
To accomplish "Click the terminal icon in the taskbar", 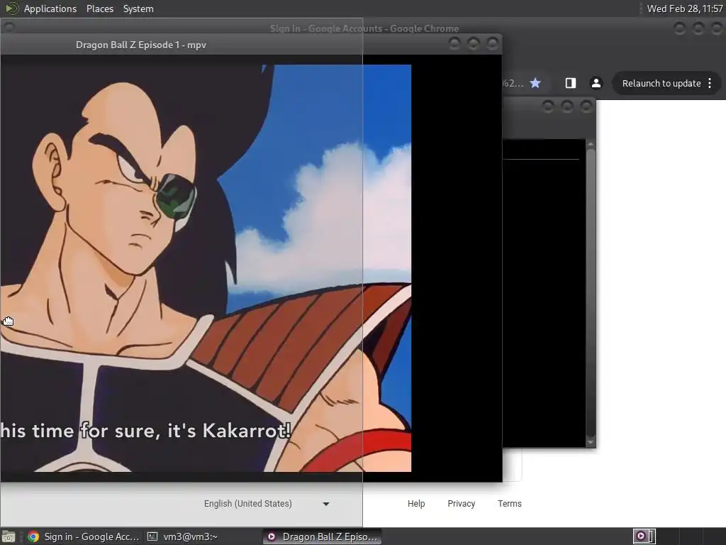I will [x=152, y=536].
